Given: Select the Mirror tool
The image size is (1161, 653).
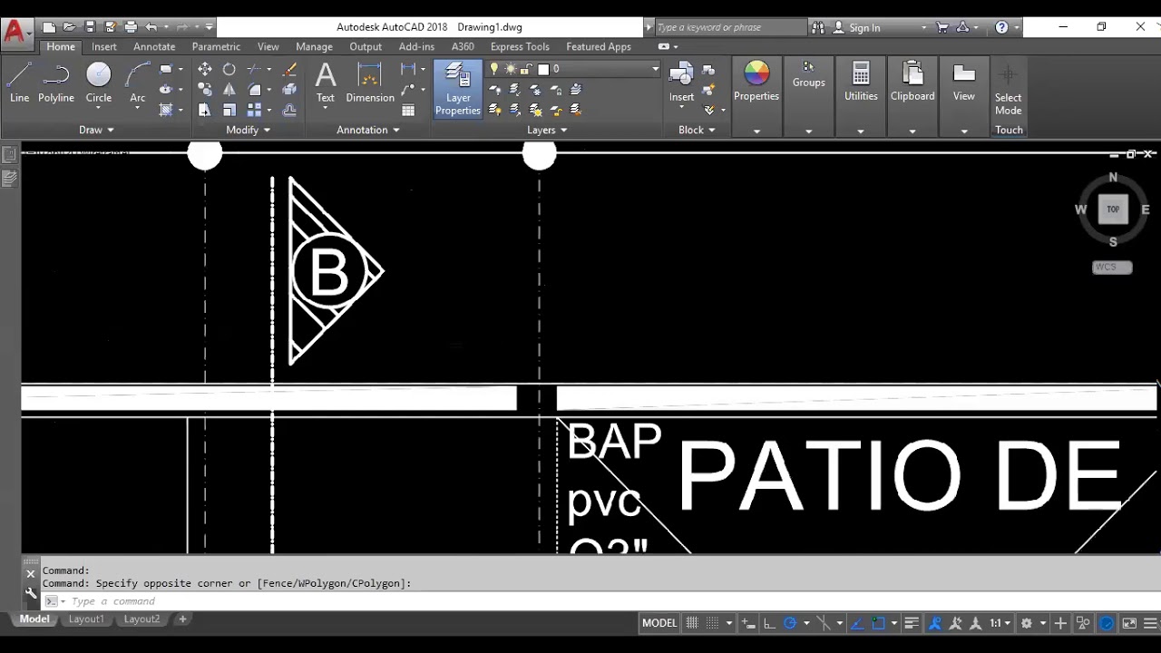Looking at the screenshot, I should (x=229, y=90).
